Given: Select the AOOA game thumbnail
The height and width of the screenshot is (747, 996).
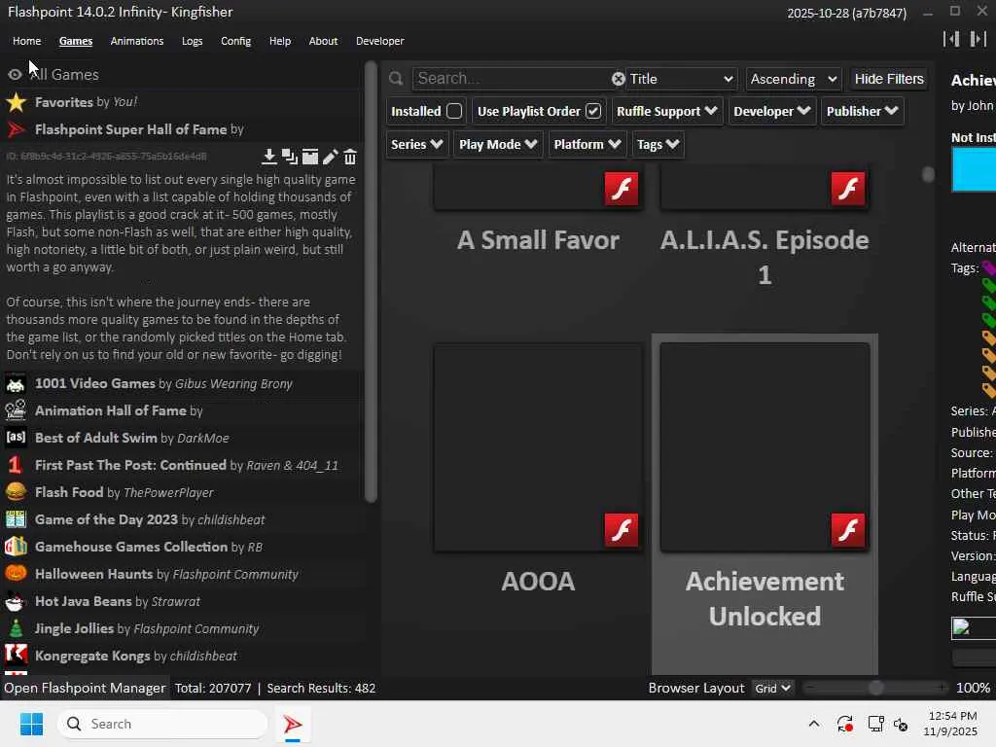Looking at the screenshot, I should tap(538, 447).
